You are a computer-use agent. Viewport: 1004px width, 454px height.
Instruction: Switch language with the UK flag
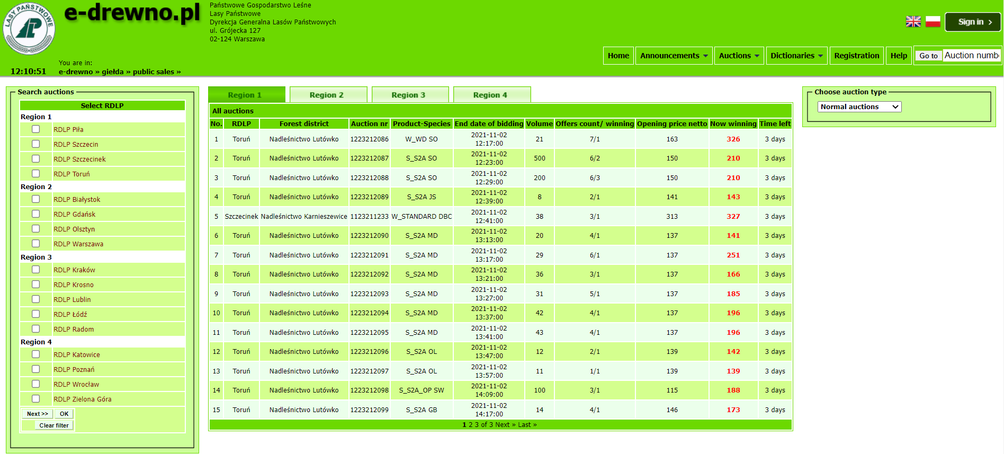[x=913, y=22]
